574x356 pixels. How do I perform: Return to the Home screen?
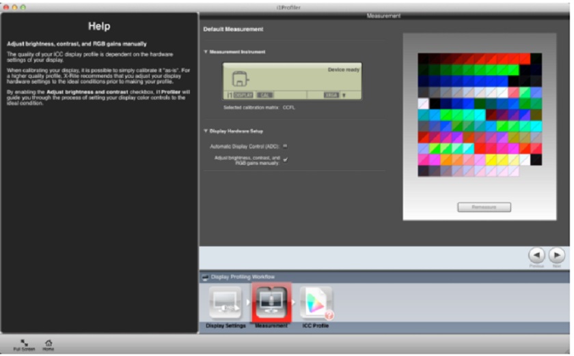click(48, 344)
